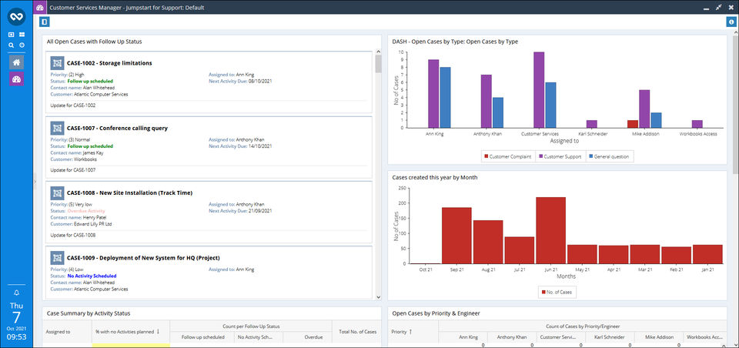The image size is (739, 348).
Task: Click 'No Activity Scheduled' status on CASE-1009
Action: tap(92, 276)
